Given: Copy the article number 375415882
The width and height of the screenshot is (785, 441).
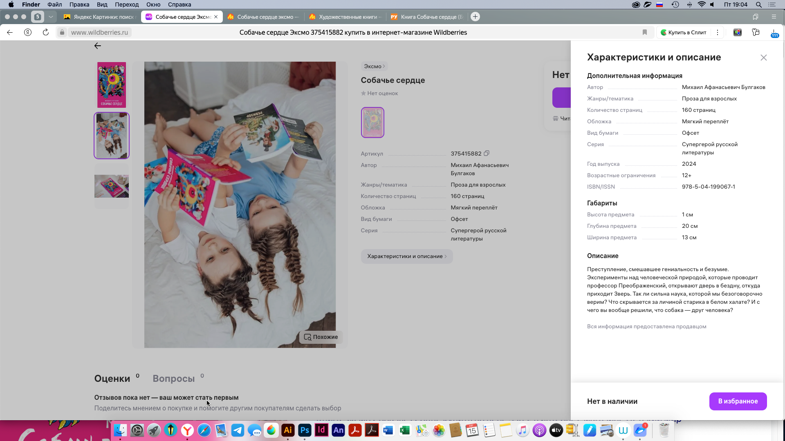Looking at the screenshot, I should [487, 154].
